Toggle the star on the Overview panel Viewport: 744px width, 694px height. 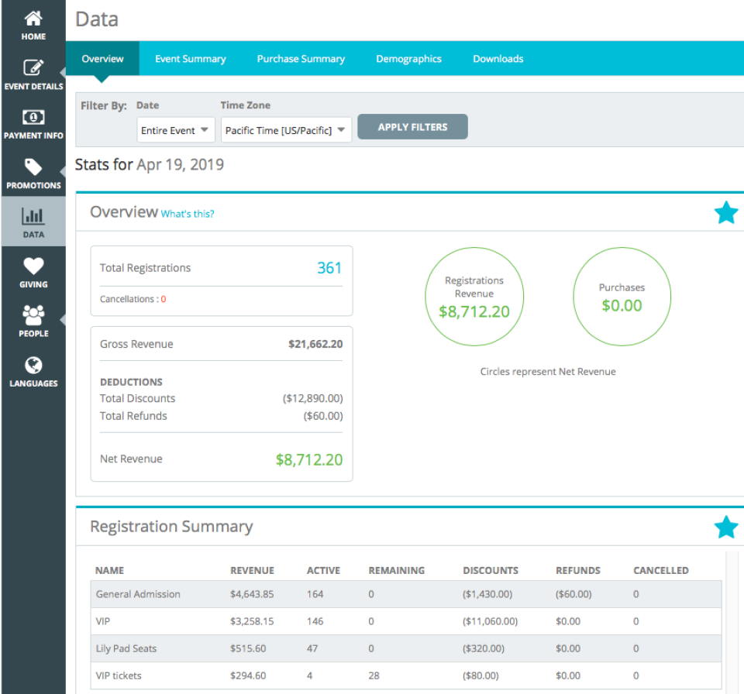pos(725,212)
